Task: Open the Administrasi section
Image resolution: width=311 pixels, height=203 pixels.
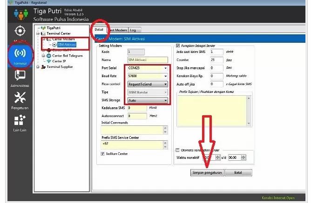Action: pos(20,79)
